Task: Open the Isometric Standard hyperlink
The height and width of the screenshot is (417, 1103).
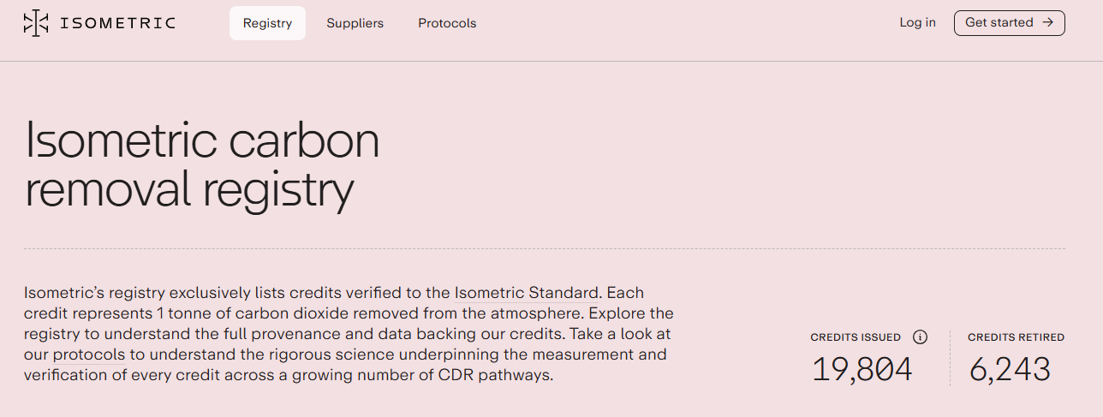Action: 527,293
